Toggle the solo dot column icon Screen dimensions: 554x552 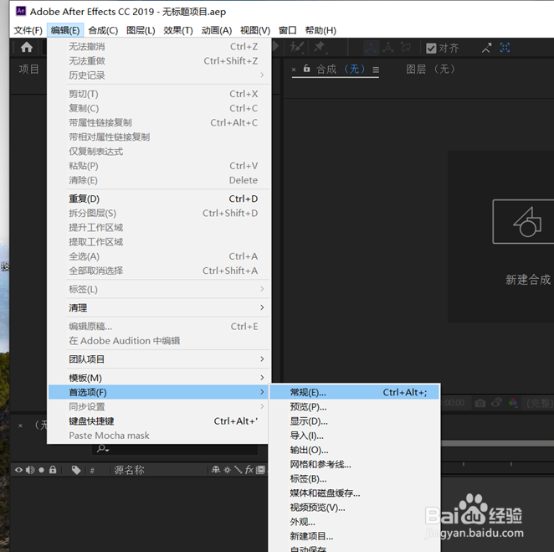[x=41, y=470]
